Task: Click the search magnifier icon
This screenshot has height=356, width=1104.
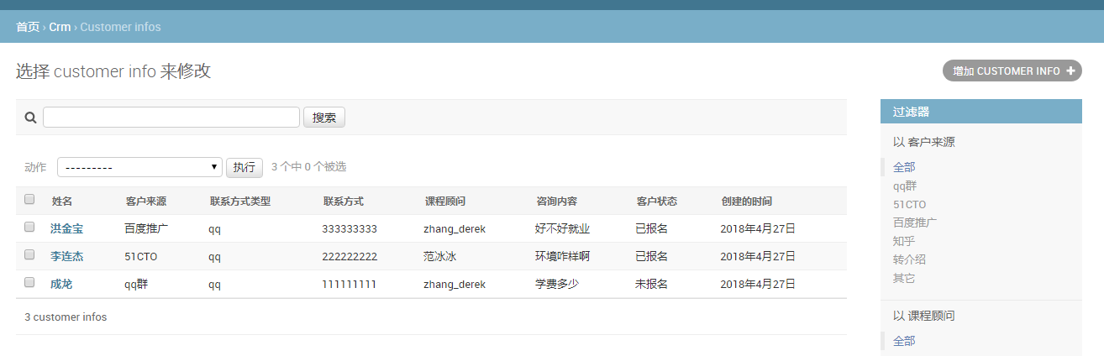Action: [x=30, y=118]
